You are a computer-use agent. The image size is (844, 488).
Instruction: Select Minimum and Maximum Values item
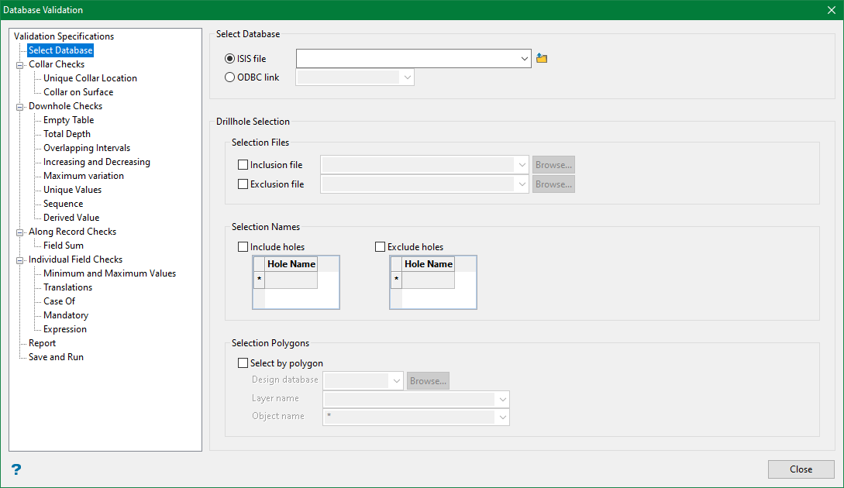pyautogui.click(x=109, y=273)
